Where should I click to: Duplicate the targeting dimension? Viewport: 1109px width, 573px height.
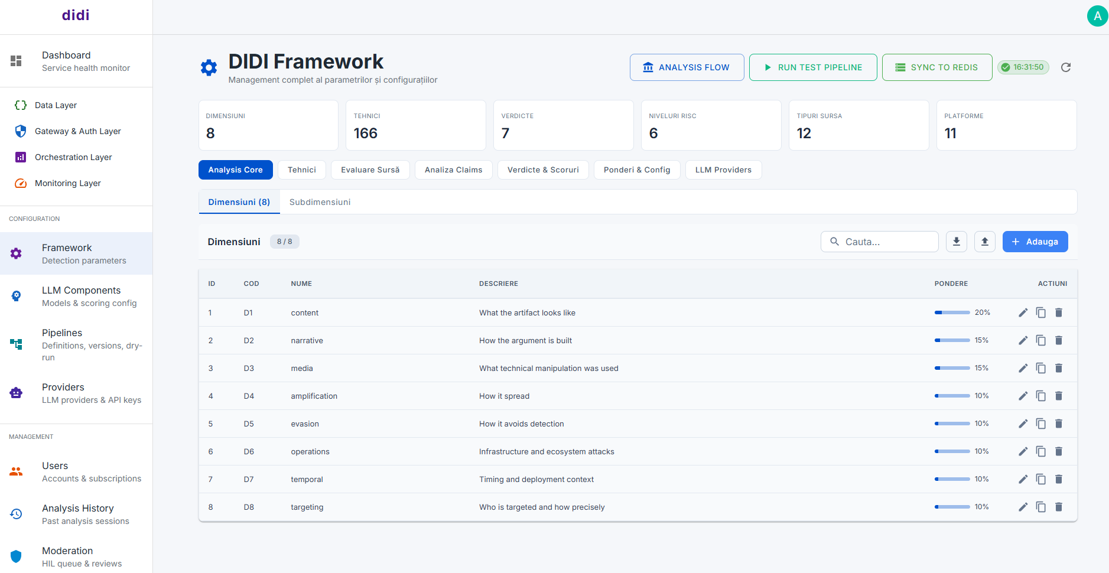click(1041, 507)
